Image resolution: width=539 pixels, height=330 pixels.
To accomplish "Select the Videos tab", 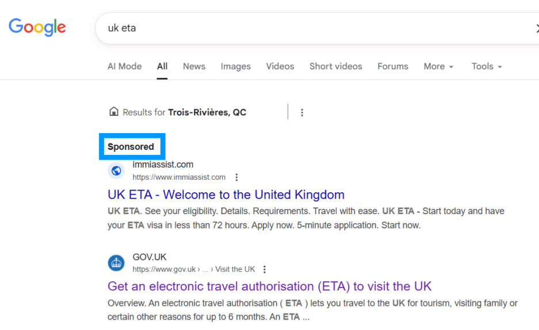I will click(280, 66).
